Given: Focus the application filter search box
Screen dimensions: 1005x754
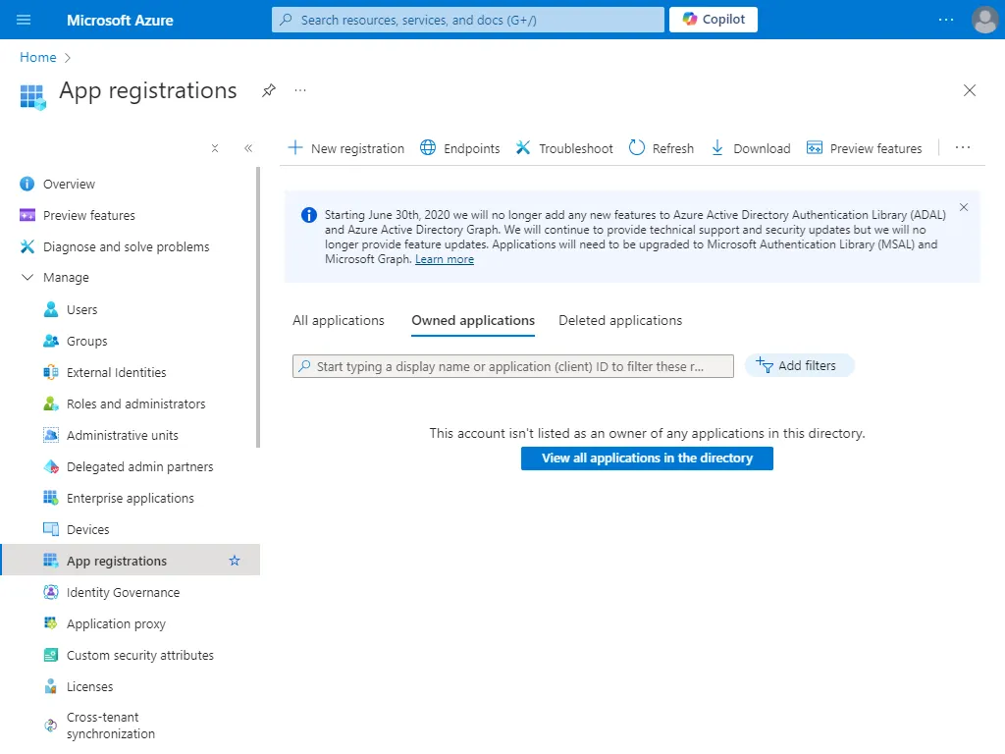Looking at the screenshot, I should point(512,366).
